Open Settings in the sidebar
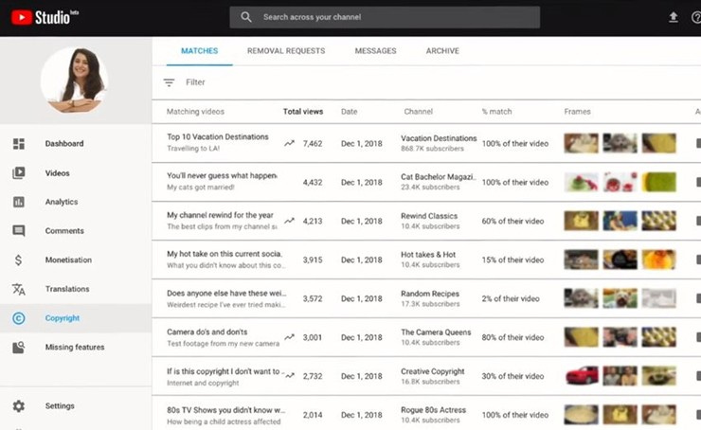The image size is (701, 430). point(76,406)
